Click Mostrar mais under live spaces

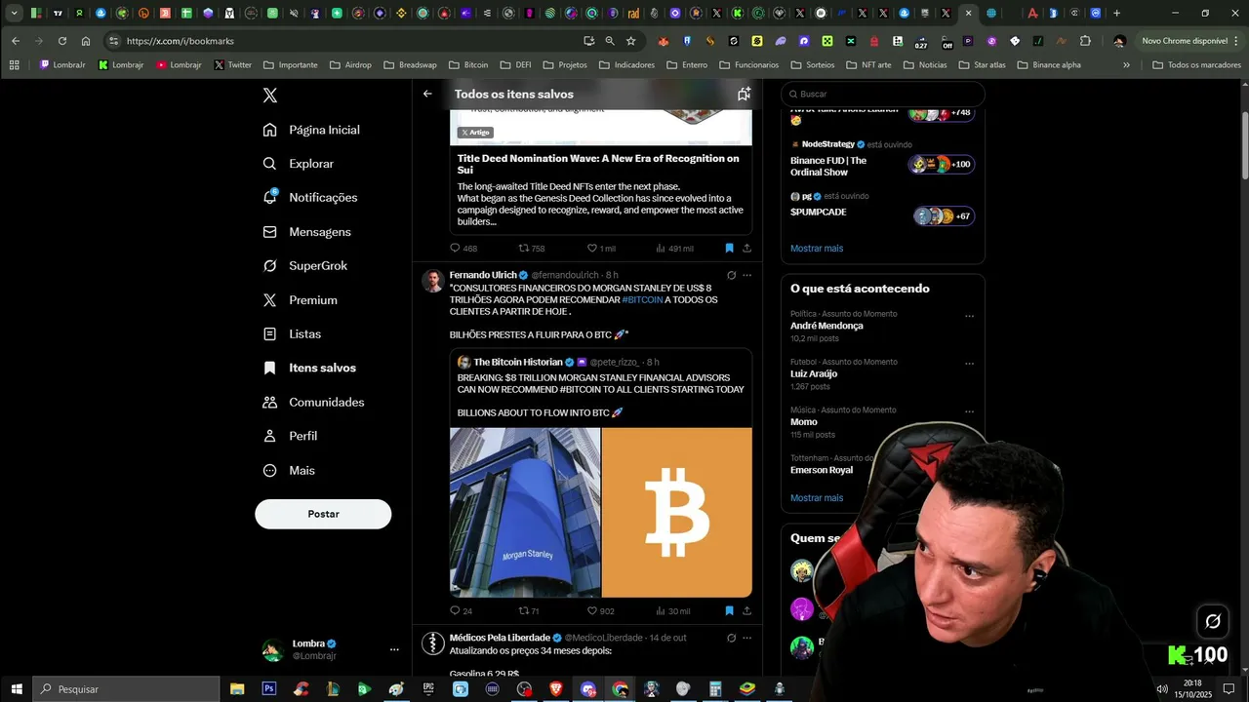click(817, 249)
